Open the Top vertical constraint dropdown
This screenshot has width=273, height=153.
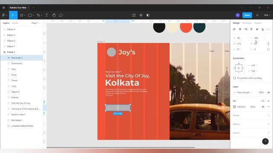tap(254, 71)
